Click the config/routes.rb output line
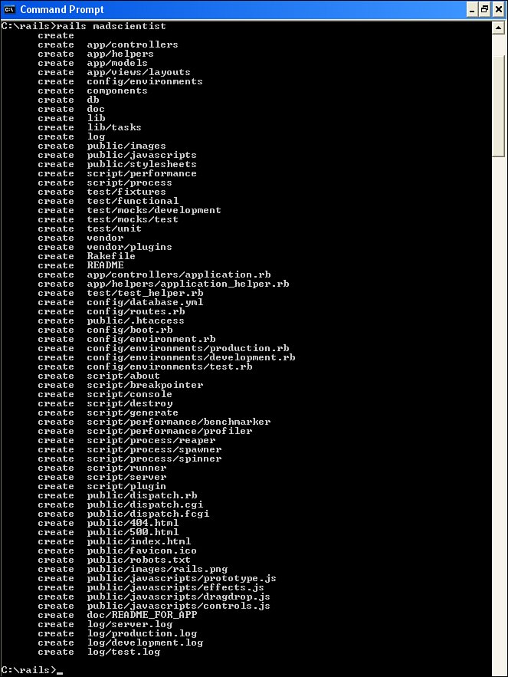The width and height of the screenshot is (508, 677). click(111, 311)
